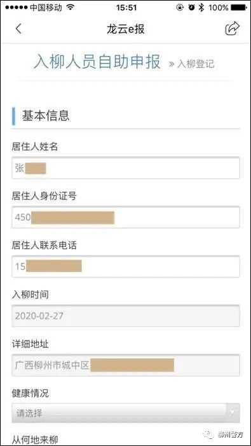Click the 入柳人员自助申报 heading
Viewport: 251px width, 446px height.
[x=97, y=62]
